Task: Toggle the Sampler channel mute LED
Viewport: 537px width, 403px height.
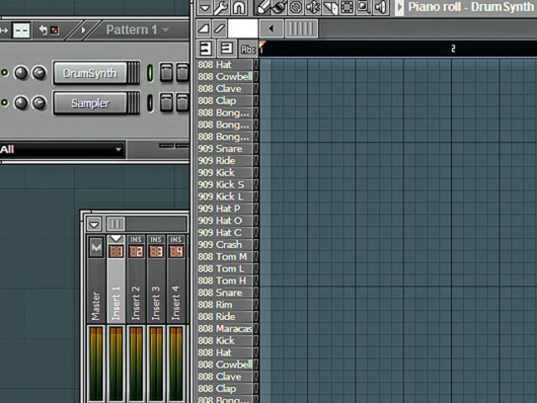Action: tap(4, 102)
